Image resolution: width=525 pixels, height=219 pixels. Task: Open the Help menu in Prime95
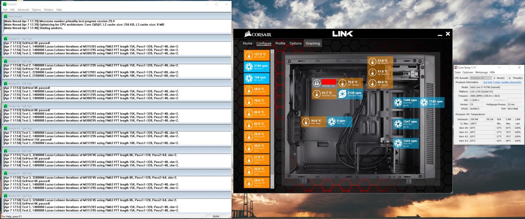tap(59, 10)
